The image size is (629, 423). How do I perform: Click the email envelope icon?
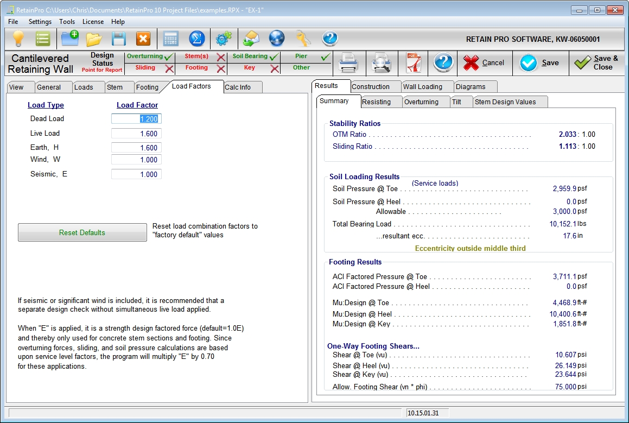point(251,39)
